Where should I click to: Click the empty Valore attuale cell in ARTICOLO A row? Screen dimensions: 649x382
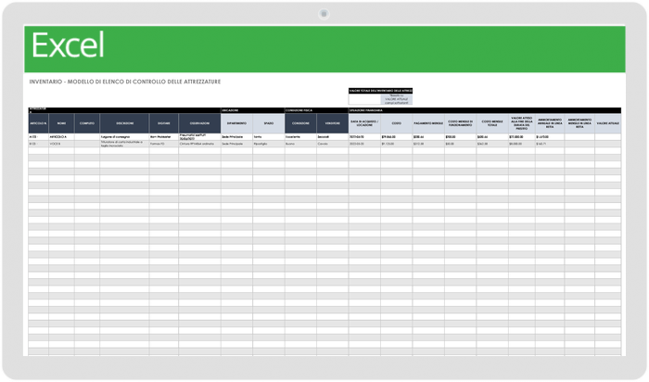[608, 137]
